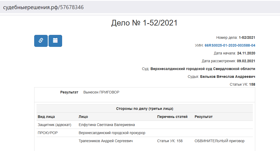Viewport: 280px width, 151px height.
Task: Click the table Результат column header
Action: pyautogui.click(x=204, y=117)
